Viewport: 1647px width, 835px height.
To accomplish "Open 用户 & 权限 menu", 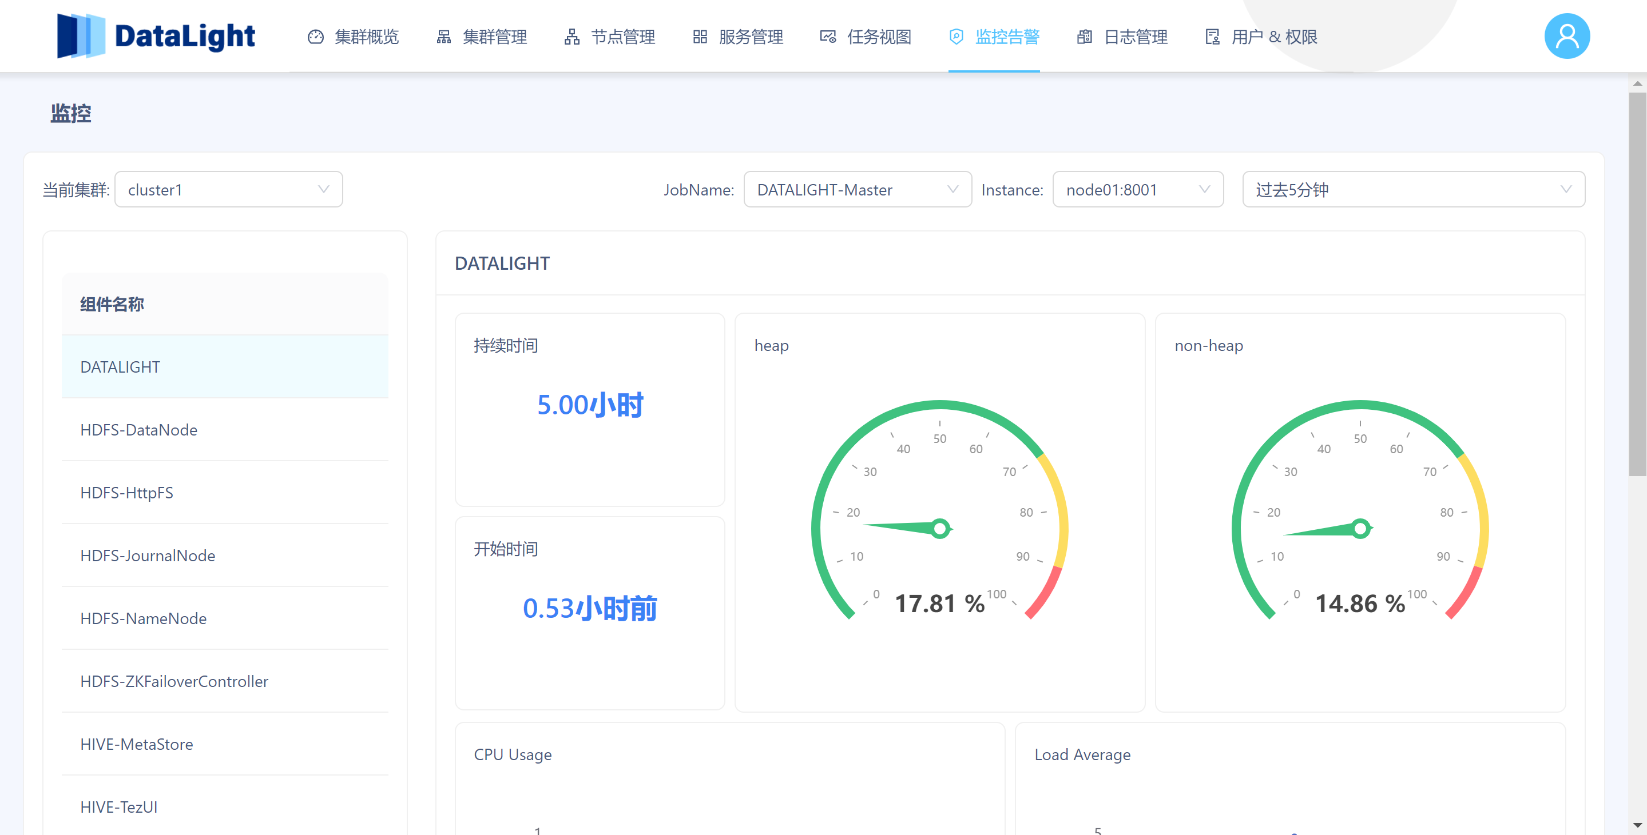I will tap(1274, 37).
